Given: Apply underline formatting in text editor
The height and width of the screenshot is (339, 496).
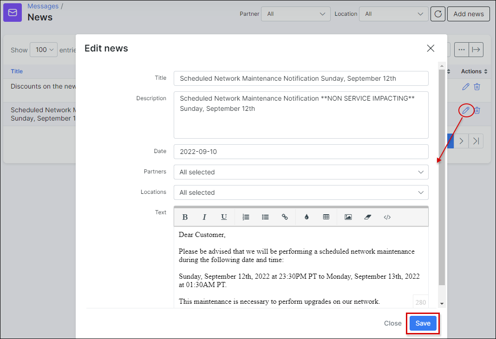Looking at the screenshot, I should (224, 217).
